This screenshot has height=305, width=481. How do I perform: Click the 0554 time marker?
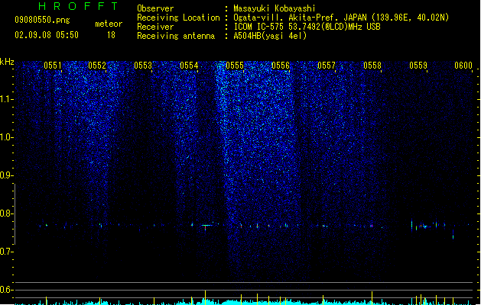[x=189, y=66]
